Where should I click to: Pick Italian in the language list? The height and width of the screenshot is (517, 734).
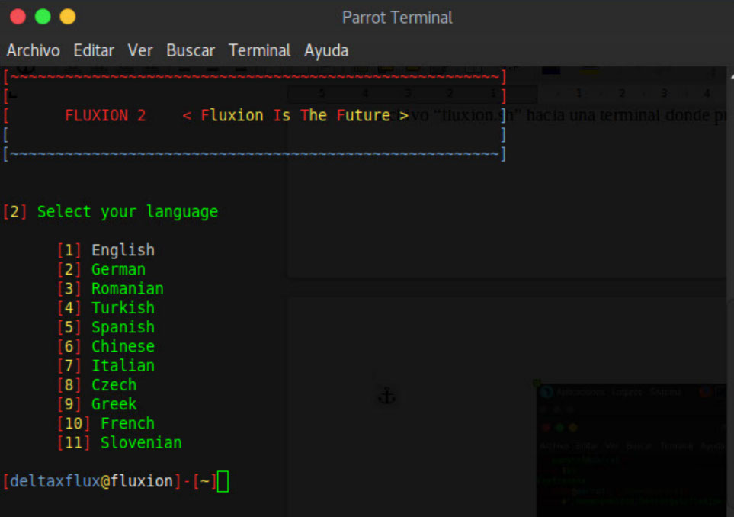(123, 365)
